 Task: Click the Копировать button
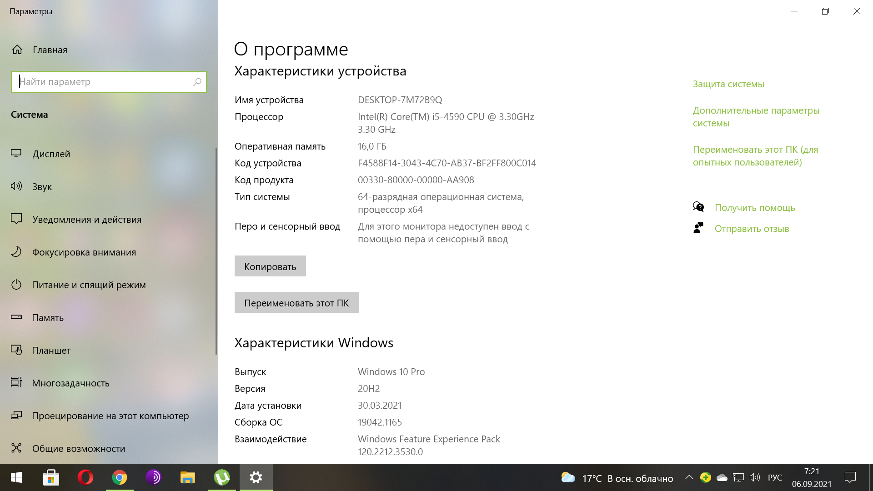pos(270,266)
